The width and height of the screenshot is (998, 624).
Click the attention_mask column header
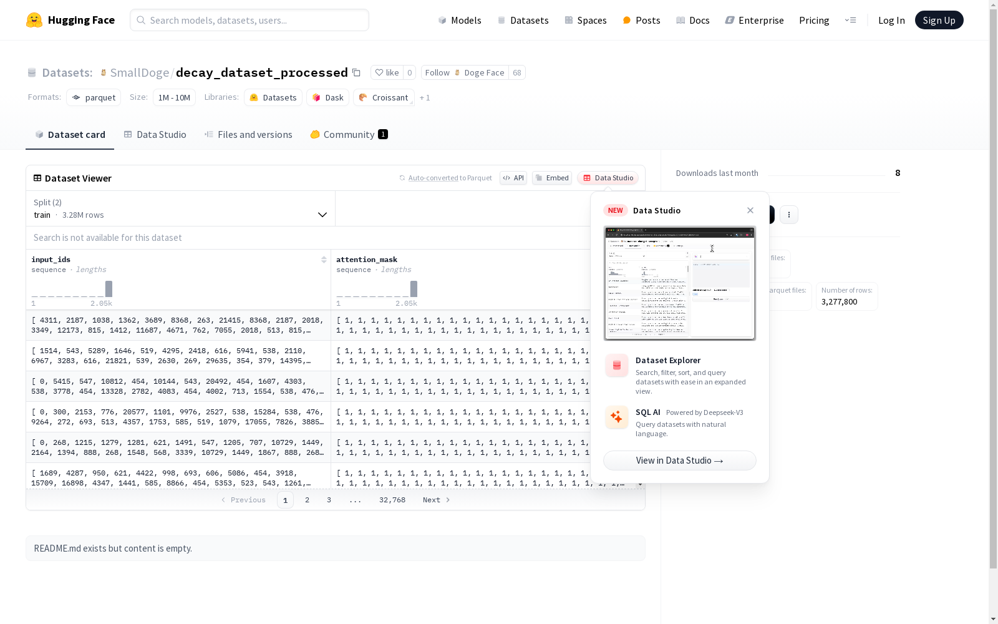pos(367,260)
